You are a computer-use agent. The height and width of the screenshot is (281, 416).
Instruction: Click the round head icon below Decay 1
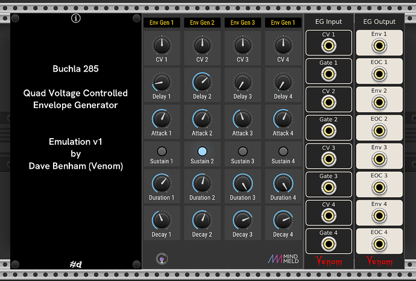click(x=162, y=259)
